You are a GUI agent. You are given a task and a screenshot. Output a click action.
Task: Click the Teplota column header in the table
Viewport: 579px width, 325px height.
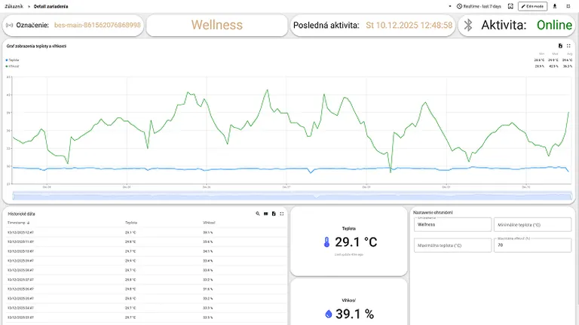point(131,223)
